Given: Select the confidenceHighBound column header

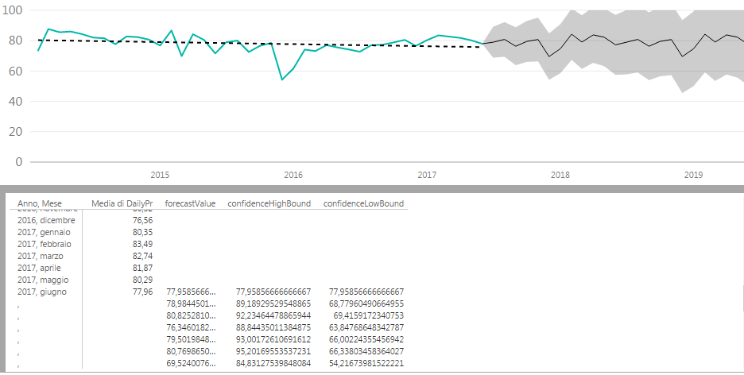Looking at the screenshot, I should coord(269,203).
